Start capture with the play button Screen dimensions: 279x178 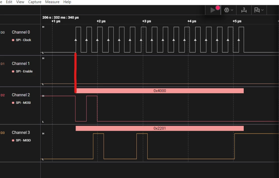tap(213, 10)
